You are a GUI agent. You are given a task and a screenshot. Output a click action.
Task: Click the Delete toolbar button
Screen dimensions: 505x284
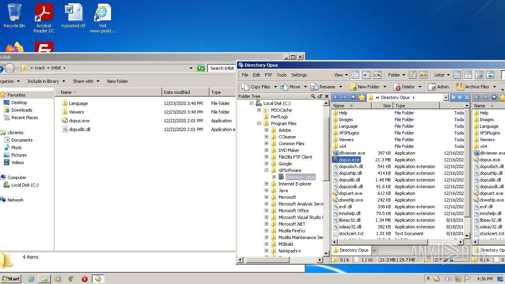[404, 86]
